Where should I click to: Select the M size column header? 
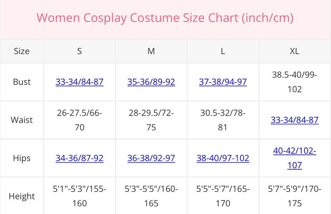(x=151, y=51)
